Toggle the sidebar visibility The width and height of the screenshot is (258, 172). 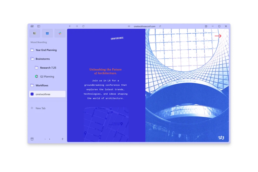pyautogui.click(x=39, y=26)
